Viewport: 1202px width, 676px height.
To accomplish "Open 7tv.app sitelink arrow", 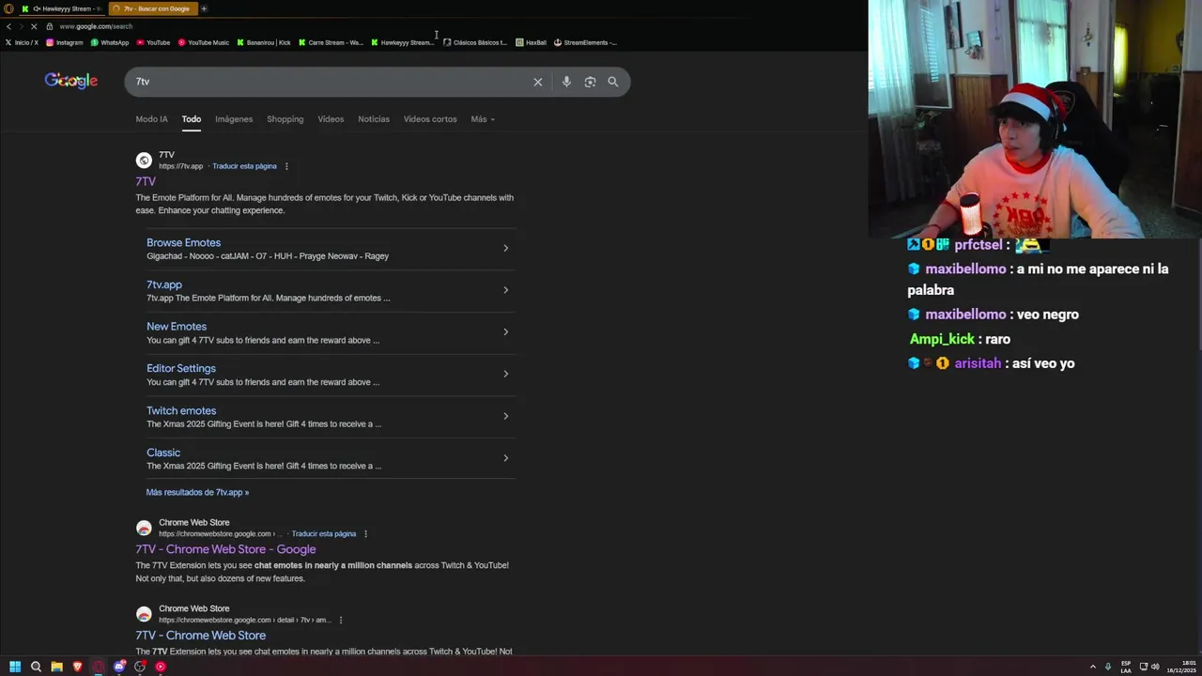I will pyautogui.click(x=505, y=290).
